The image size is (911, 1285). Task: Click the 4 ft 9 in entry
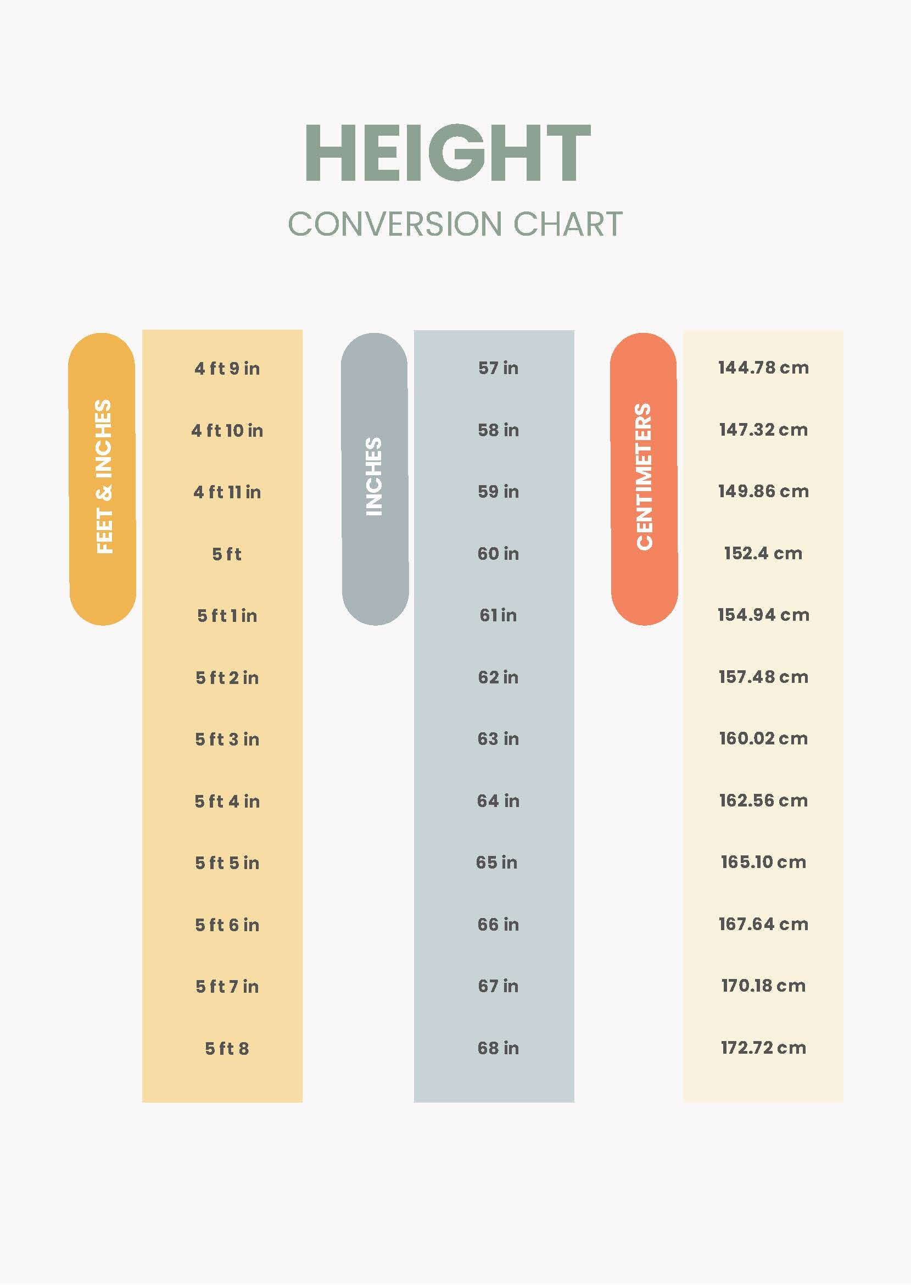tap(227, 369)
